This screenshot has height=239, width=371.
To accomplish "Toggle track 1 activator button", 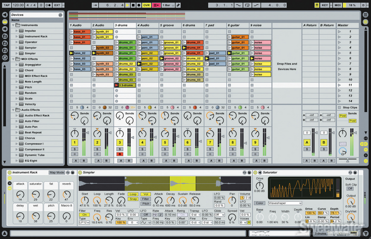I will tap(75, 143).
